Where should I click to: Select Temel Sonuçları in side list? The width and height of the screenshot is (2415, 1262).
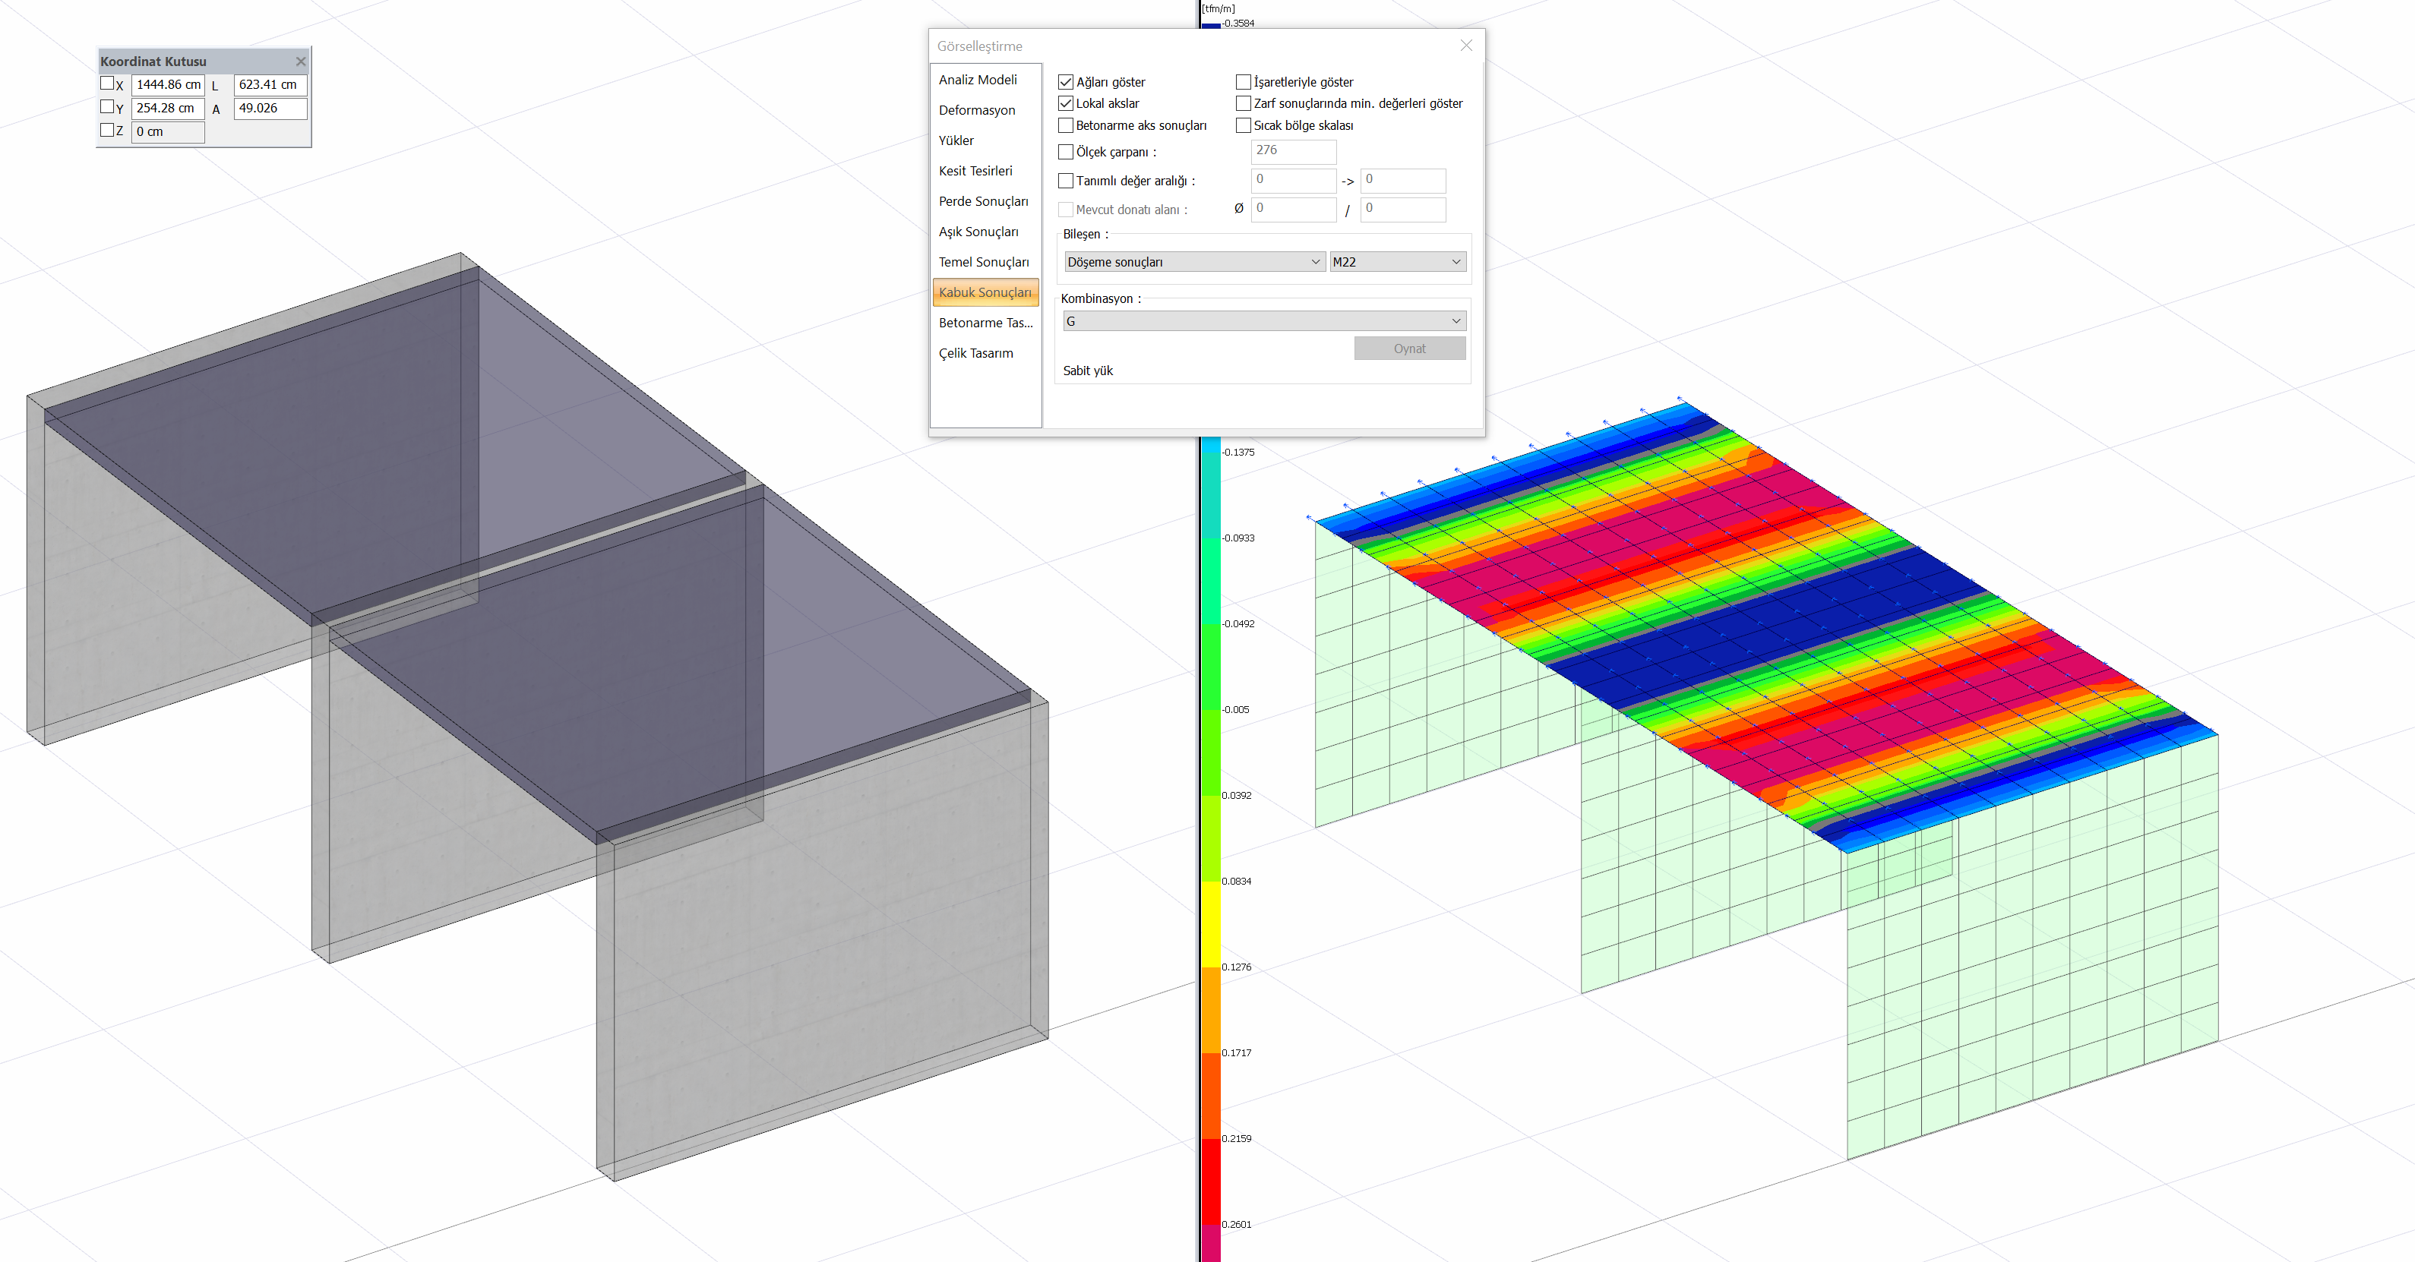[984, 262]
